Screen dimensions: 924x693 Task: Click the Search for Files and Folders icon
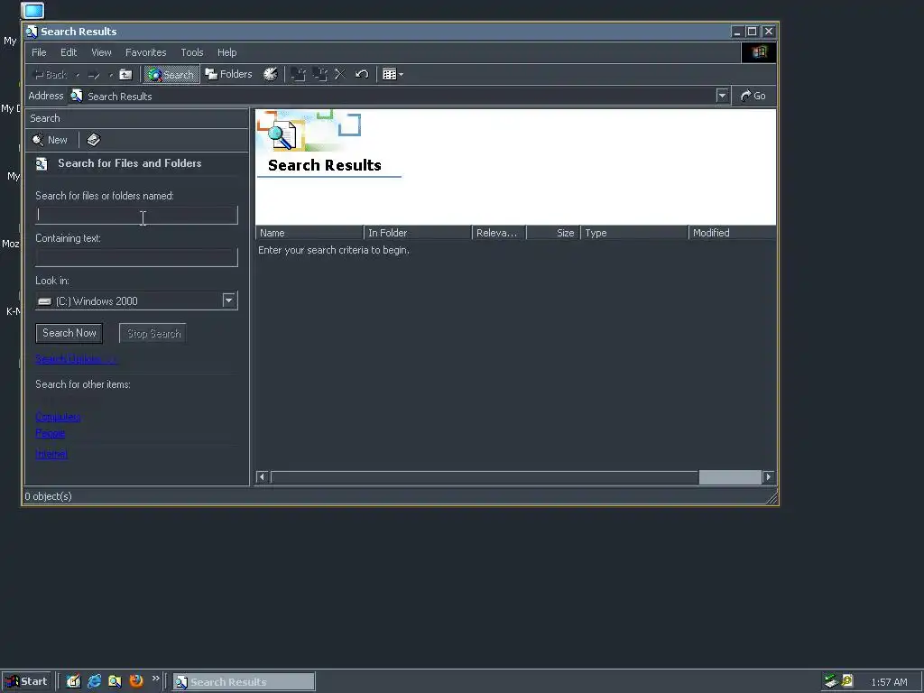click(x=42, y=164)
